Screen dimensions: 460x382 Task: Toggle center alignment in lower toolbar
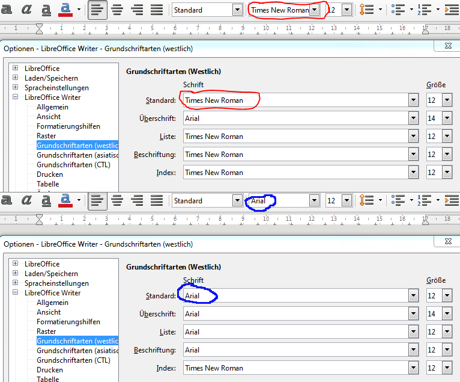[x=117, y=201]
